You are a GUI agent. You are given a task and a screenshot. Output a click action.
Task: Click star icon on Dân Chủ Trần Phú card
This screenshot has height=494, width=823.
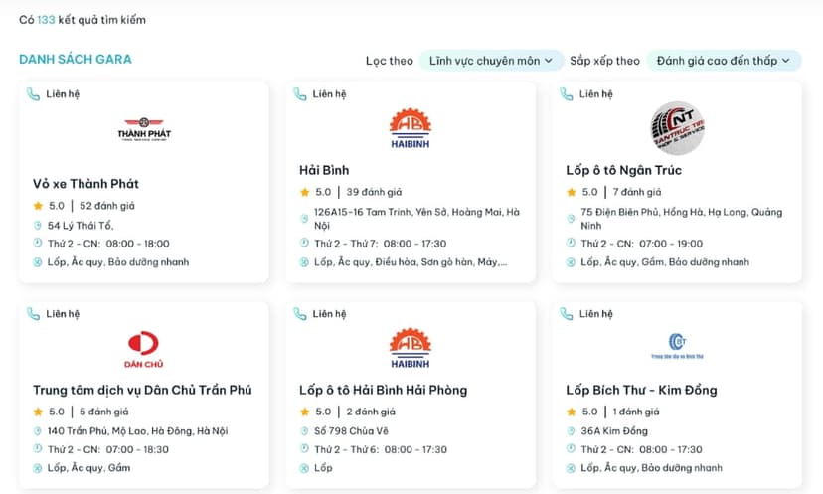[38, 412]
